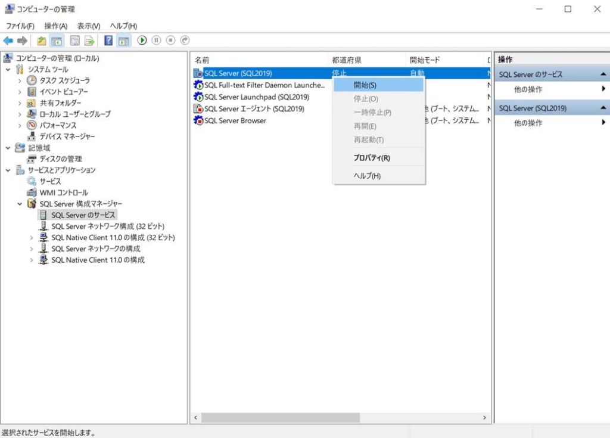Click the 共有フォルダー icon
The height and width of the screenshot is (438, 610).
tap(32, 103)
